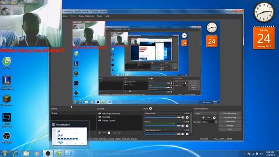Move the selected source down
The width and height of the screenshot is (279, 157).
pyautogui.click(x=119, y=133)
